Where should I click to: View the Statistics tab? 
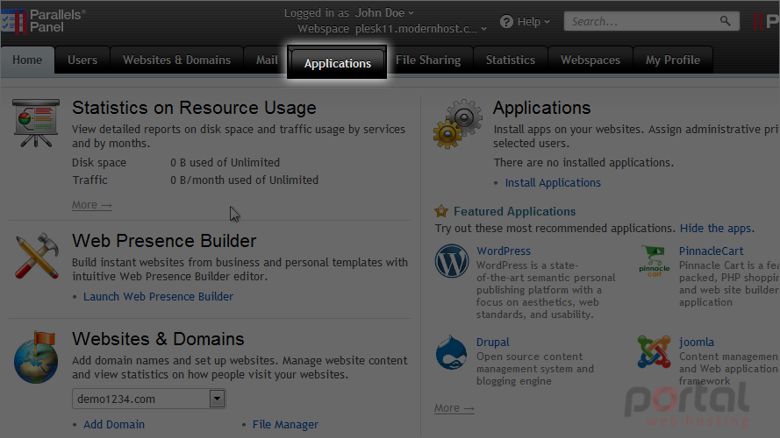(x=511, y=60)
